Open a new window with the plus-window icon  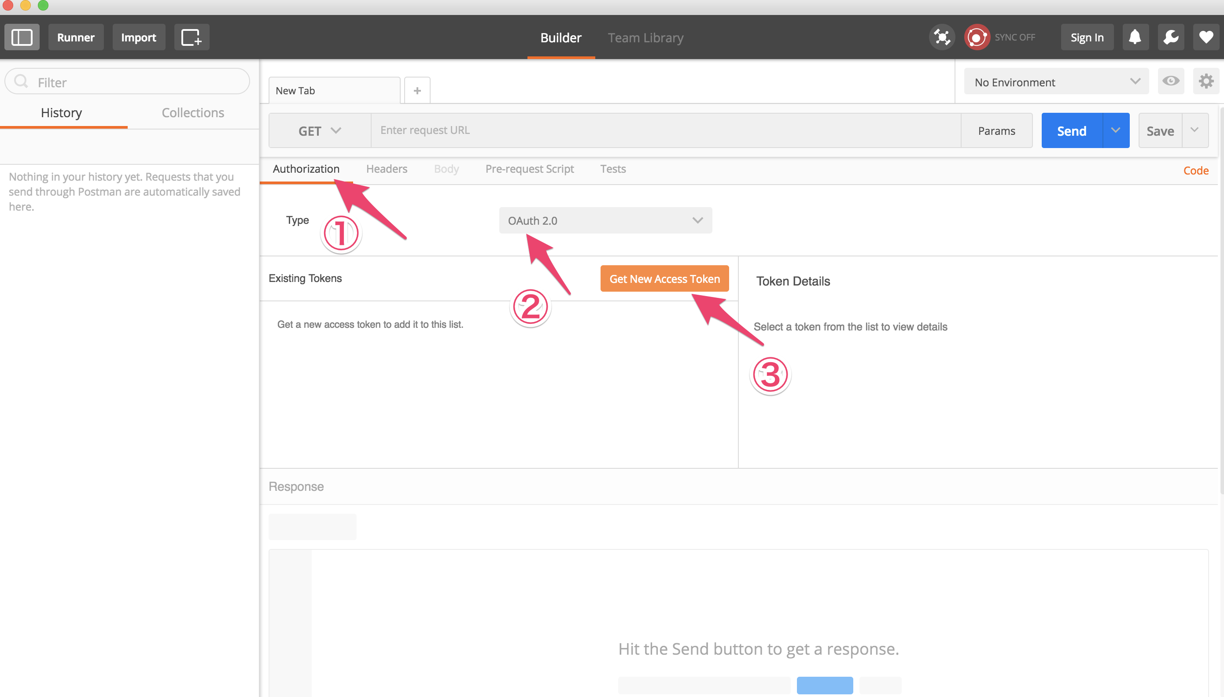tap(192, 37)
